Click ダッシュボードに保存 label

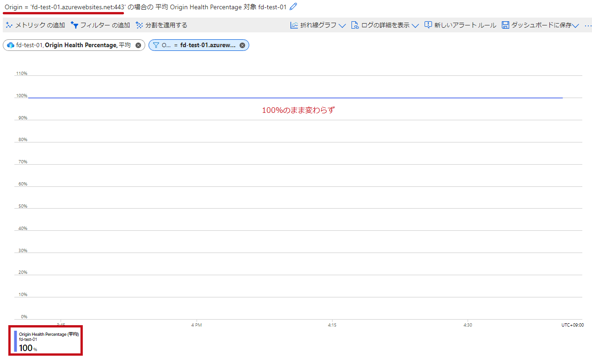point(541,25)
